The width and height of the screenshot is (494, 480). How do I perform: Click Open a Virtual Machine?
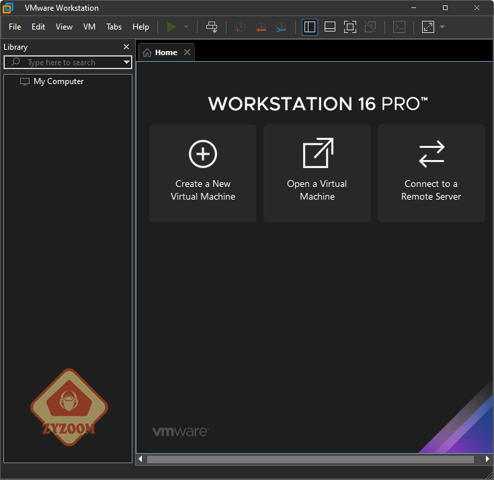click(317, 173)
